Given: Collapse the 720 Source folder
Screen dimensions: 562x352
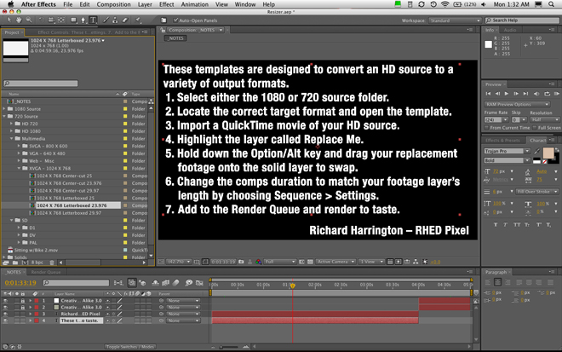Looking at the screenshot, I should pos(4,116).
